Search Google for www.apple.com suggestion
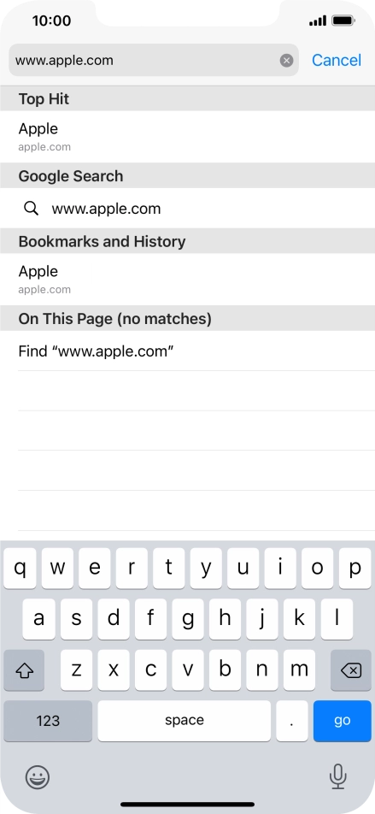Image resolution: width=375 pixels, height=814 pixels. (187, 208)
